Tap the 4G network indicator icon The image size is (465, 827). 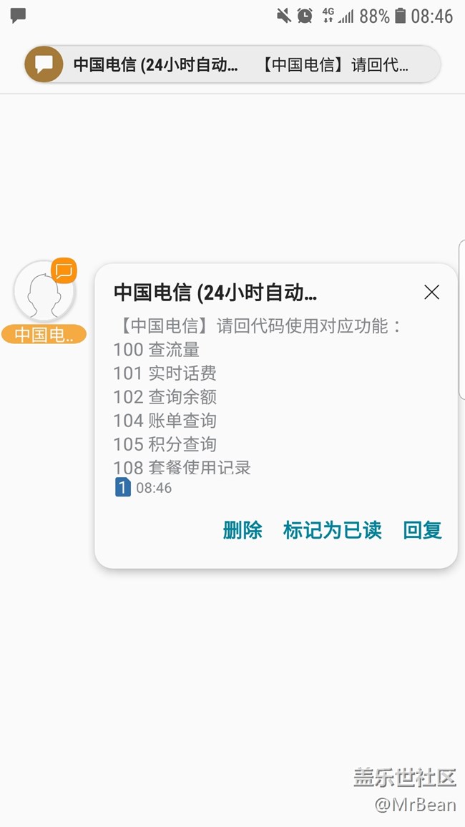pos(328,15)
